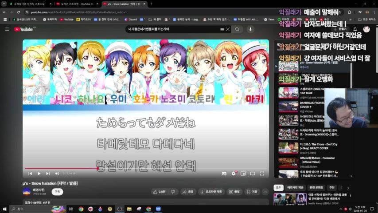Open a new browser tab
The width and height of the screenshot is (378, 213).
pos(152,4)
